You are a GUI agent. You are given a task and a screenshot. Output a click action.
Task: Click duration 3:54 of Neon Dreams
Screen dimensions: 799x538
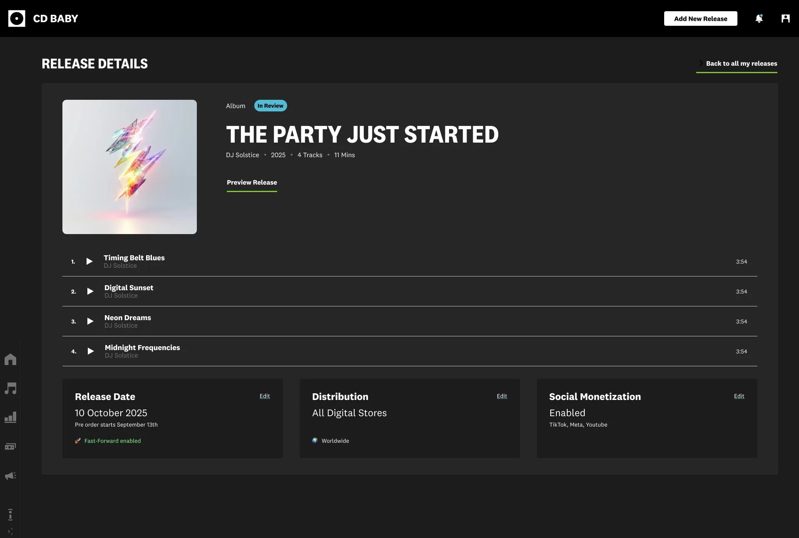[x=741, y=321]
